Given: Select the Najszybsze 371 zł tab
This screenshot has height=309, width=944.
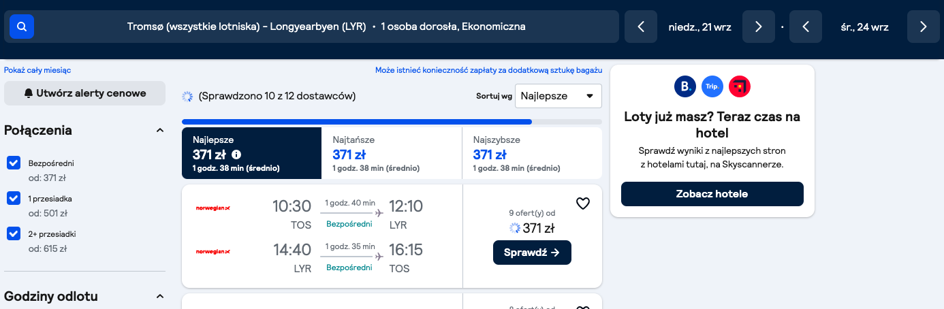Looking at the screenshot, I should click(x=532, y=153).
